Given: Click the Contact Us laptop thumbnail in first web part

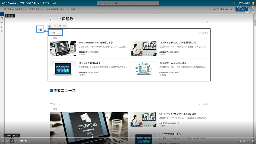Looking at the screenshot, I should point(63,48).
